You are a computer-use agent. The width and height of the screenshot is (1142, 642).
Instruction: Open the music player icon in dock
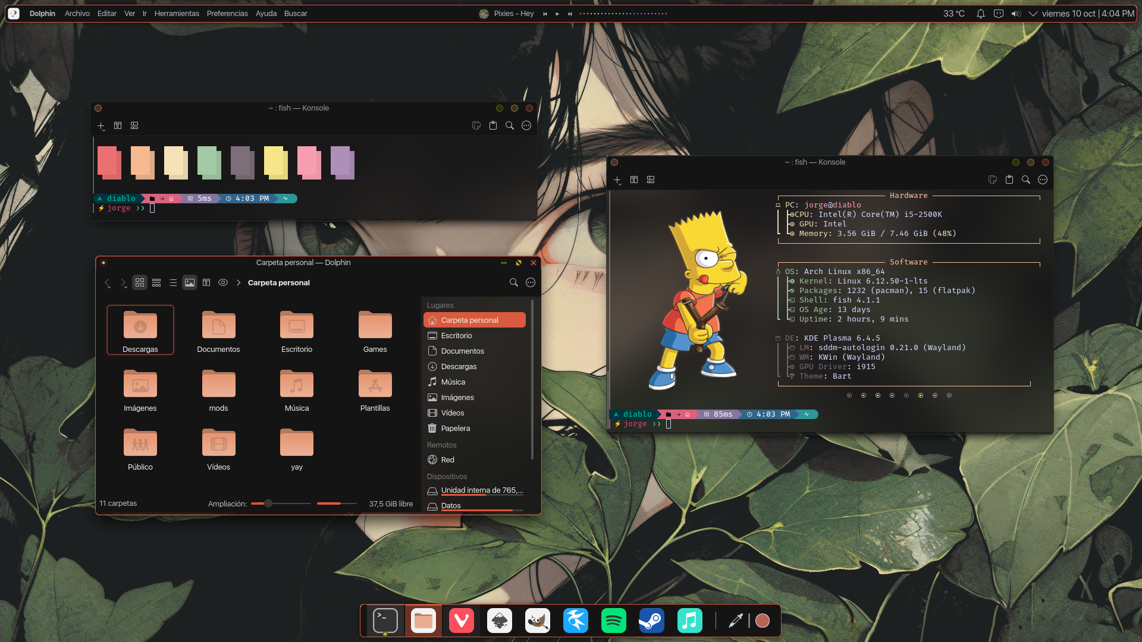690,621
